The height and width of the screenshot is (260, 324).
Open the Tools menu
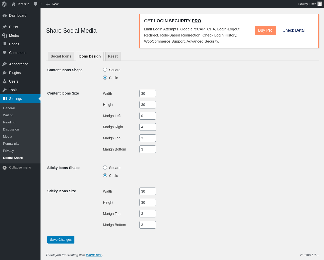(20, 90)
